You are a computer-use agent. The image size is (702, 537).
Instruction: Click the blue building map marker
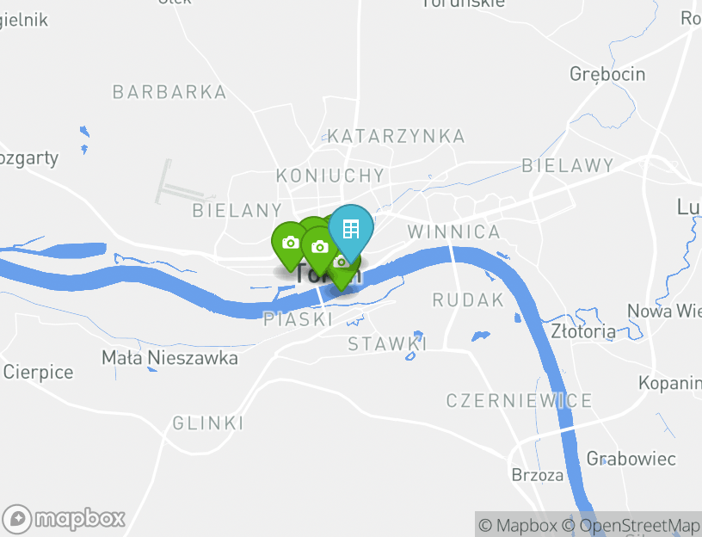[x=350, y=229]
